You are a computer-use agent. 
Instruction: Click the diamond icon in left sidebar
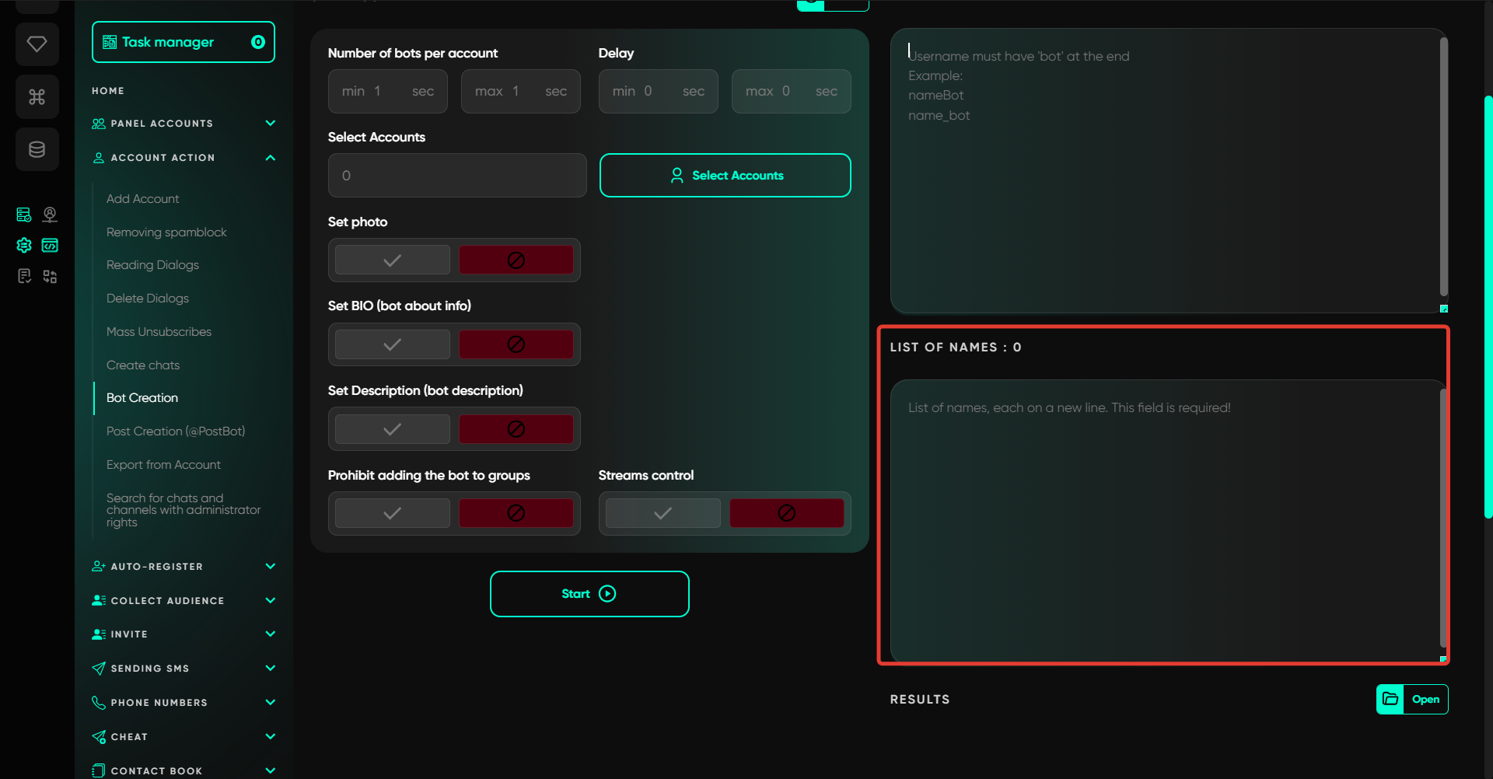[x=37, y=44]
